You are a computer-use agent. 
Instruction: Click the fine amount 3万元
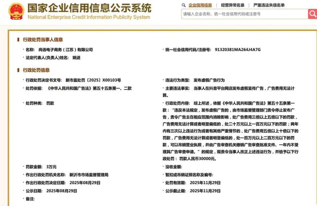pos(51,167)
